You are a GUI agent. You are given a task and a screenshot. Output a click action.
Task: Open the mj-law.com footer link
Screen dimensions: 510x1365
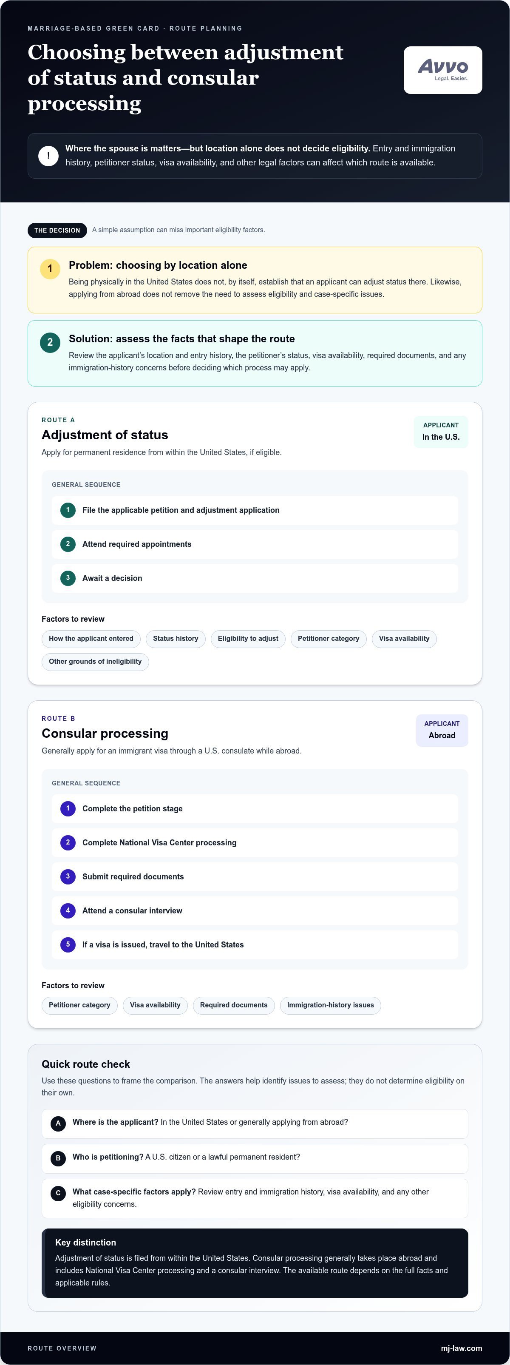461,1348
